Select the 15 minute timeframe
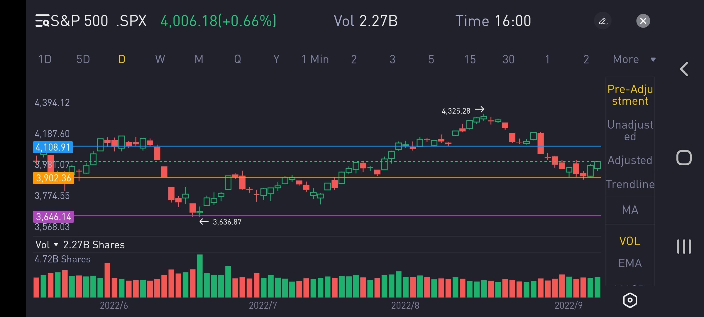Image resolution: width=704 pixels, height=317 pixels. coord(470,59)
